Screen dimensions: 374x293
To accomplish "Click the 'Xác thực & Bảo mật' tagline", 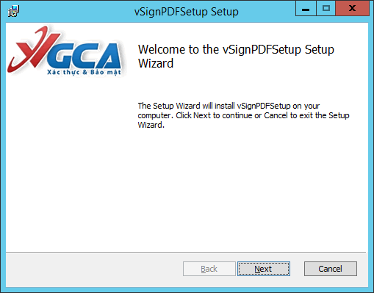I will click(x=84, y=72).
